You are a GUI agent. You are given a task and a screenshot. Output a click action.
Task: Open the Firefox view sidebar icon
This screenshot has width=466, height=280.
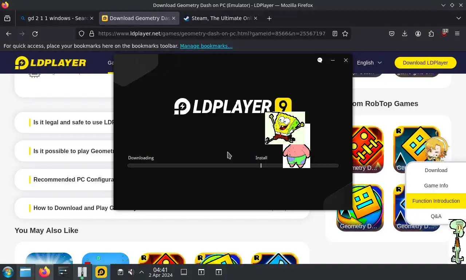click(x=7, y=18)
